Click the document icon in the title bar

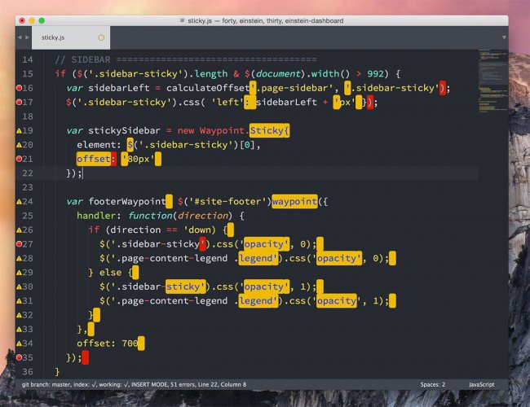click(x=182, y=20)
